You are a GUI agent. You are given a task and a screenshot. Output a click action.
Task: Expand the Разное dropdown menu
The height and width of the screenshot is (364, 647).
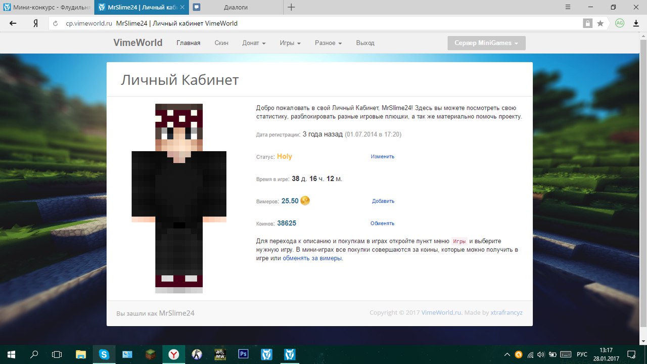coord(328,43)
